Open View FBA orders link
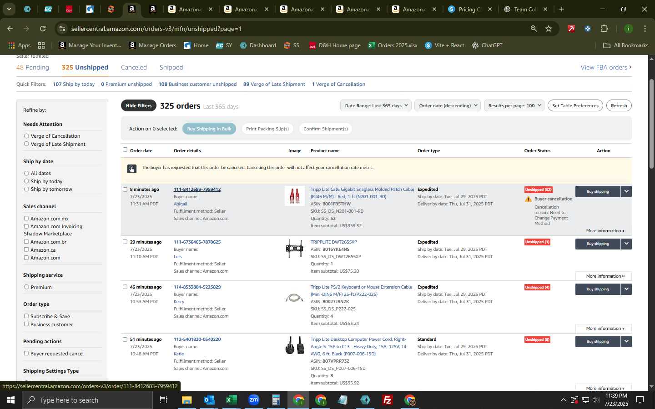 (x=606, y=67)
